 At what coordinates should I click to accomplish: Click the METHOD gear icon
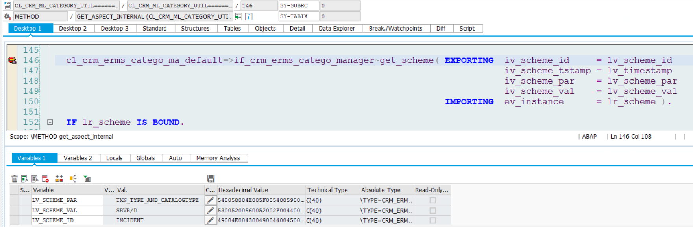click(7, 16)
